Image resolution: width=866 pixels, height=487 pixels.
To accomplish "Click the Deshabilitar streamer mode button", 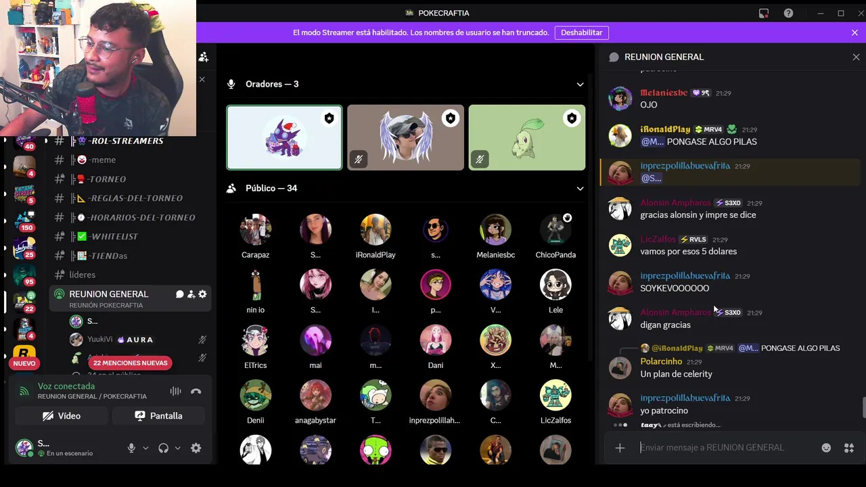I will (x=581, y=32).
